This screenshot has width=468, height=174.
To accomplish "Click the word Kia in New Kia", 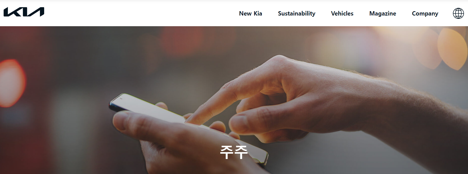I will [x=258, y=13].
